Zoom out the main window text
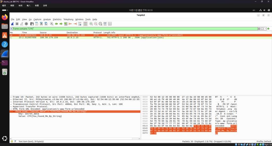The image size is (272, 146). pyautogui.click(x=96, y=24)
